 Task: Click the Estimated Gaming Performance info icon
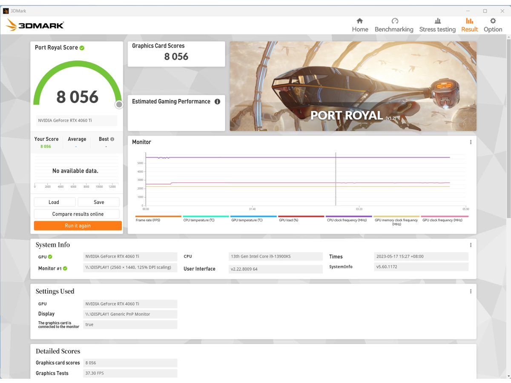point(217,102)
